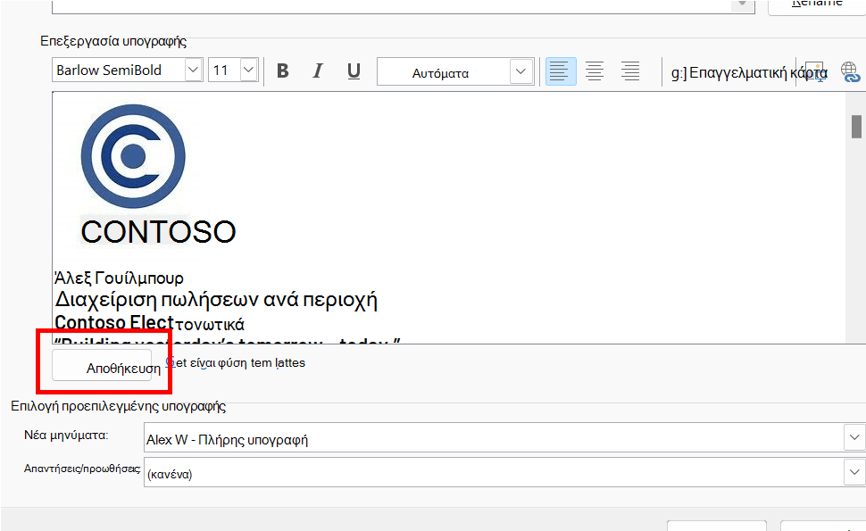Open the signature templates link

pyautogui.click(x=236, y=362)
